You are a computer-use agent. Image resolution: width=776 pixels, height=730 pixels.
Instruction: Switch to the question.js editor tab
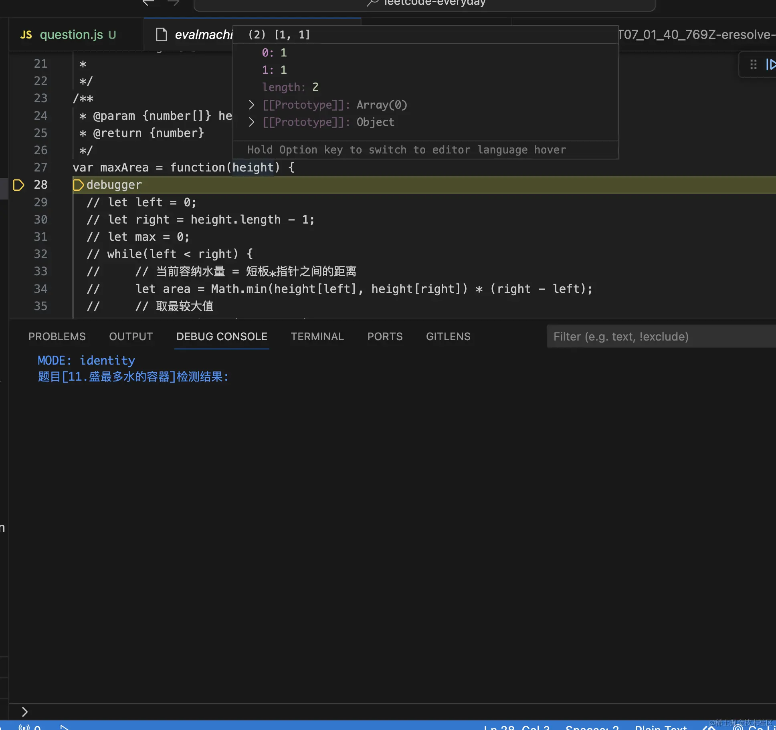click(77, 34)
